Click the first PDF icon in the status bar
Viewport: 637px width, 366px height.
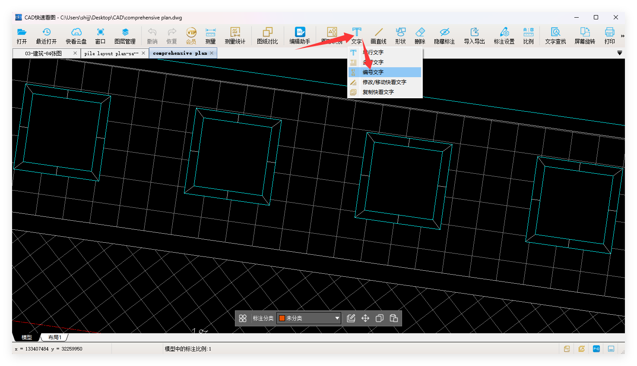pyautogui.click(x=567, y=349)
